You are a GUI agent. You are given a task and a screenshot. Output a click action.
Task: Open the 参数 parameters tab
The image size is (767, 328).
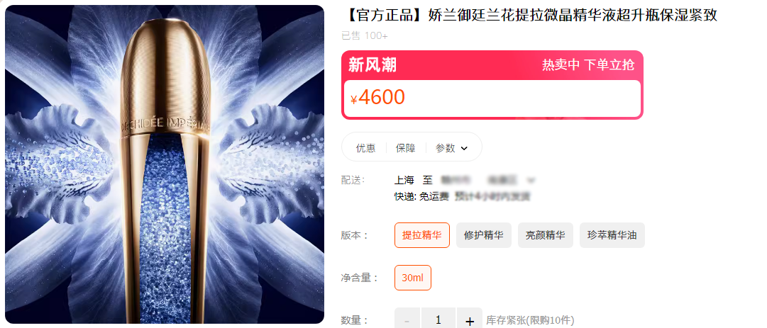445,148
